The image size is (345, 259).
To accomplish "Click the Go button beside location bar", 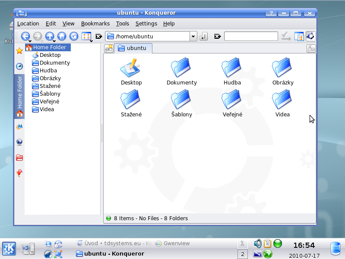I will 203,36.
